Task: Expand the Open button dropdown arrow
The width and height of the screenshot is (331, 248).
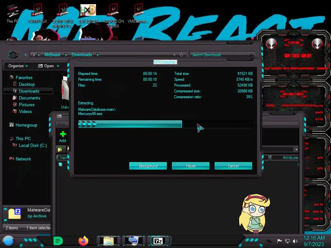Action: point(58,66)
